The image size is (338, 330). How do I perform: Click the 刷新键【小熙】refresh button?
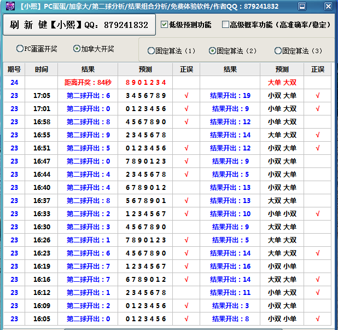79,25
